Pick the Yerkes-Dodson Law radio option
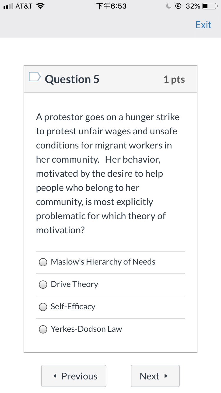Viewport: 221px width, 393px height. (x=43, y=329)
